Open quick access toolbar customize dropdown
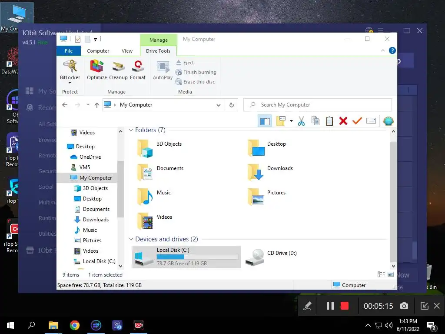Viewport: 445px width, 334px height. (x=95, y=40)
